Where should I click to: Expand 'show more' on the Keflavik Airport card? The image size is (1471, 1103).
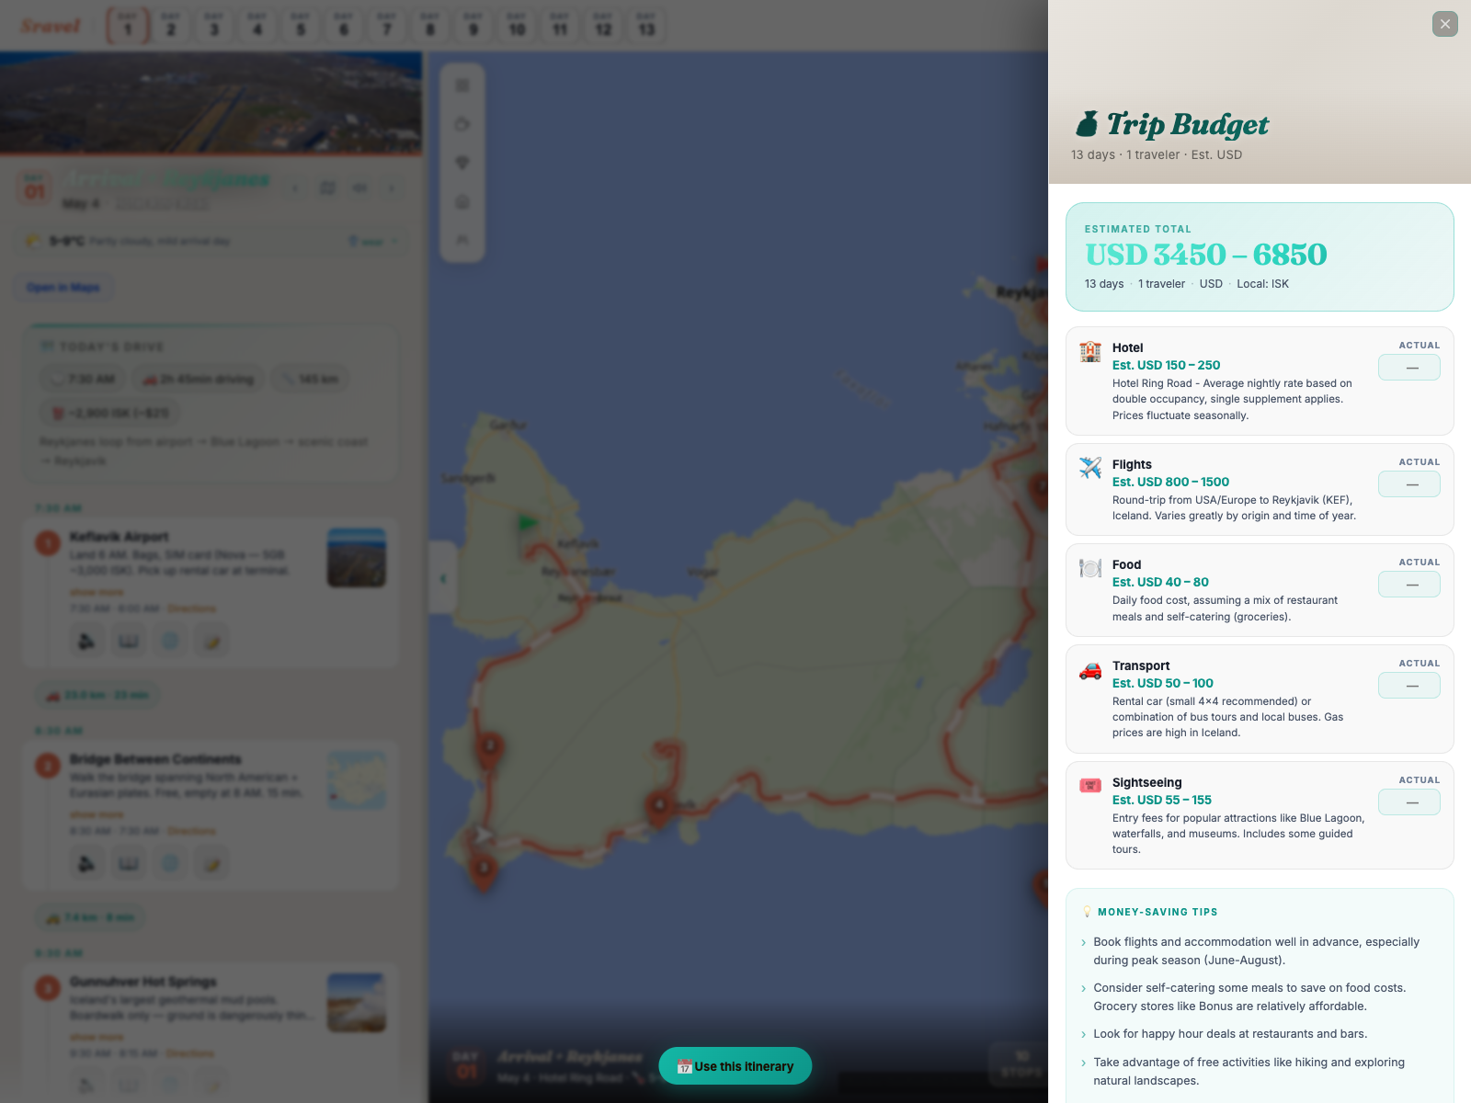click(x=97, y=592)
